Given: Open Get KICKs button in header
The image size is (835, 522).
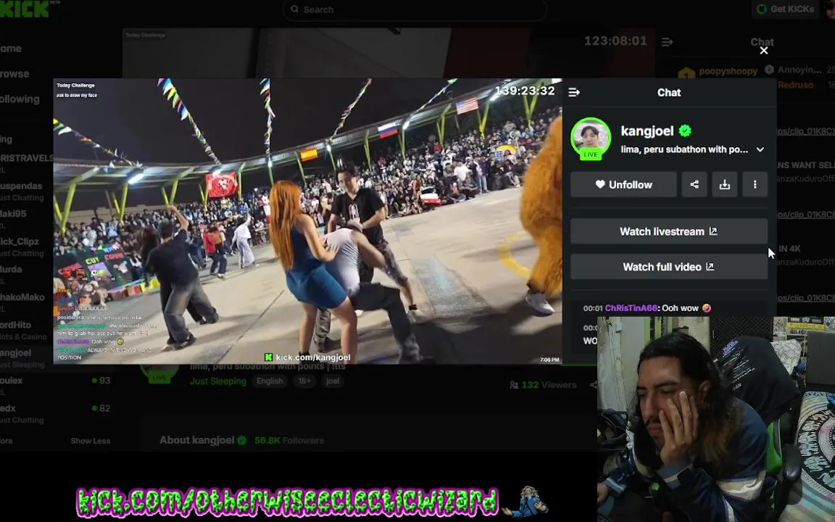Looking at the screenshot, I should pos(786,9).
